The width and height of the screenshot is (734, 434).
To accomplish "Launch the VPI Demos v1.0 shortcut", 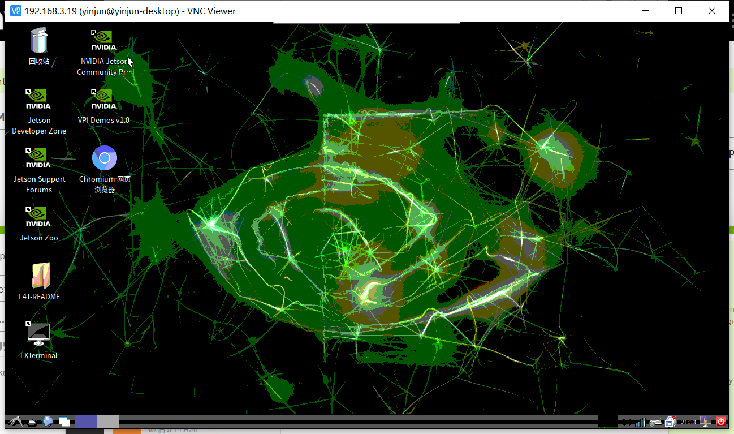I will [104, 100].
